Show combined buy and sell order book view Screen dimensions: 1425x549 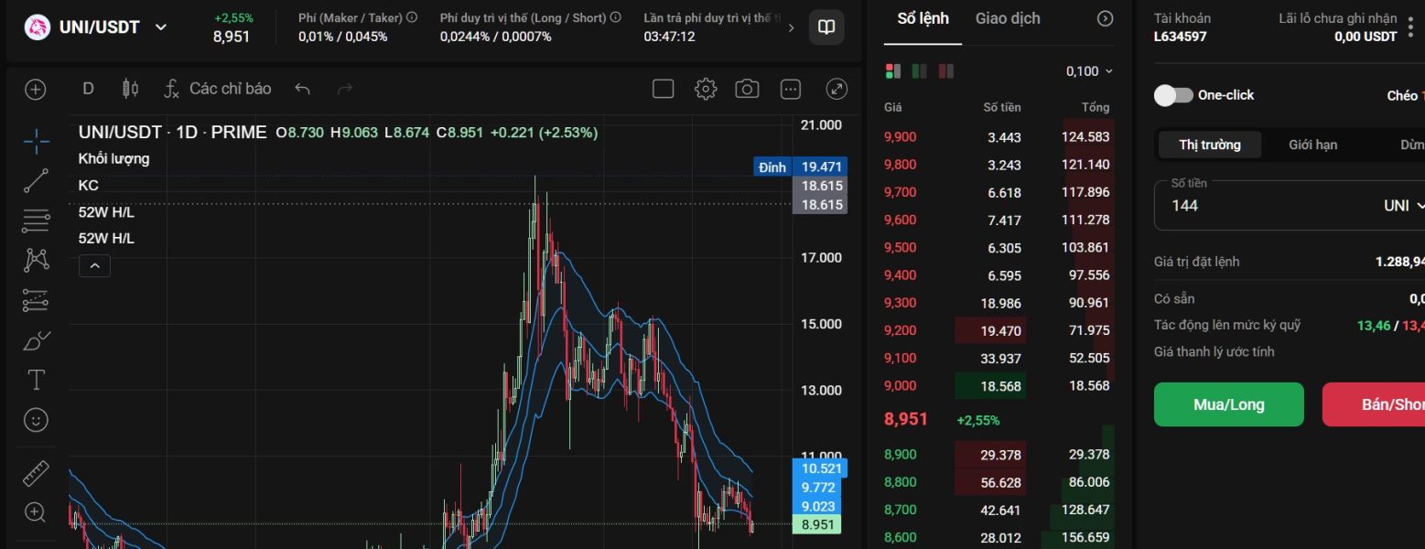click(893, 70)
